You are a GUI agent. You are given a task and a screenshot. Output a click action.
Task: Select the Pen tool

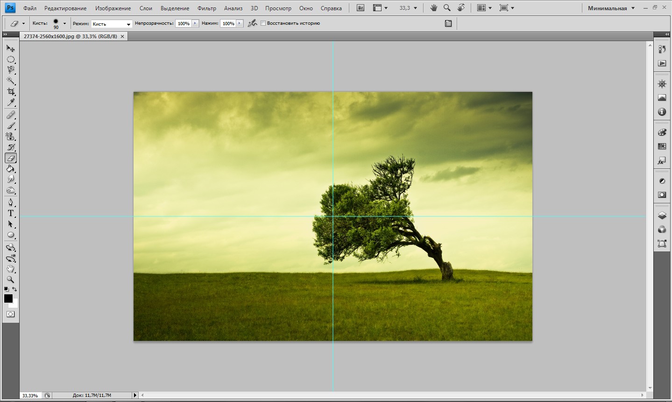pyautogui.click(x=10, y=202)
